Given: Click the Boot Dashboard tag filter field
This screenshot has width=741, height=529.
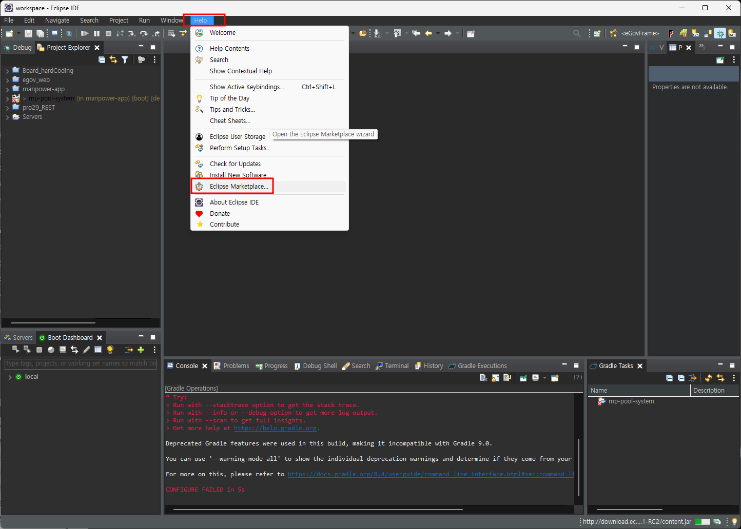Looking at the screenshot, I should tap(81, 363).
